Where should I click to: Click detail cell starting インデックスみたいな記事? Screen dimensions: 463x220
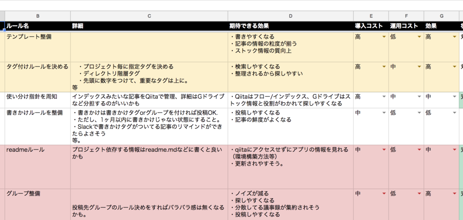(x=149, y=100)
